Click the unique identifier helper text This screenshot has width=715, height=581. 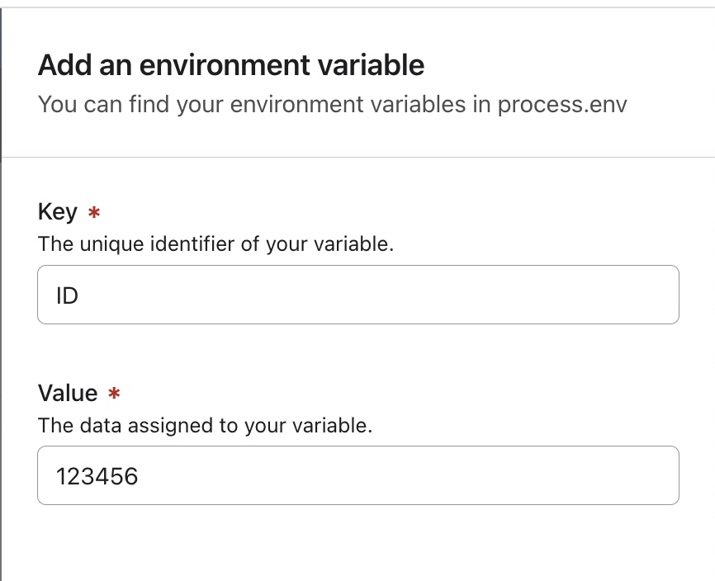tap(215, 244)
